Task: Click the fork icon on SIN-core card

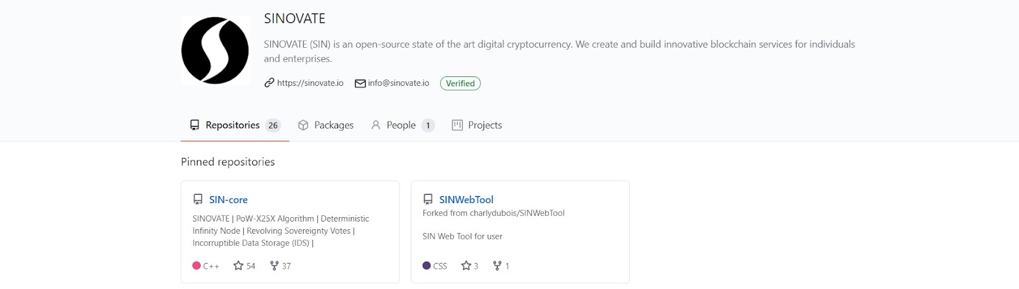Action: 274,266
